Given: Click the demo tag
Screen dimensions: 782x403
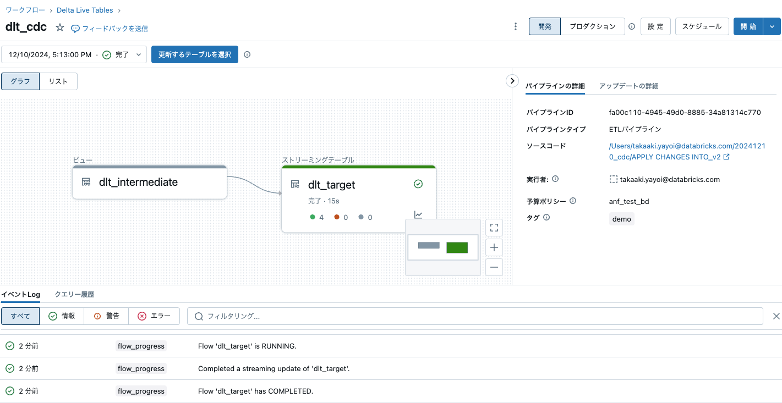Looking at the screenshot, I should [622, 219].
